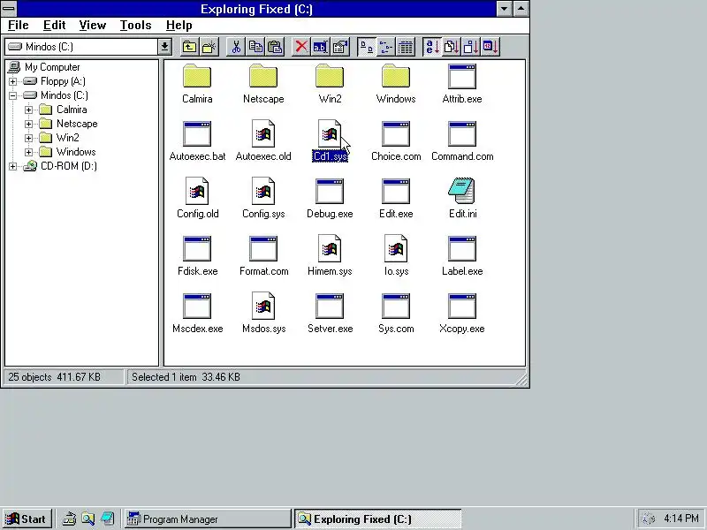The height and width of the screenshot is (530, 707).
Task: Expand the CD-ROM (D:) tree node
Action: point(12,166)
